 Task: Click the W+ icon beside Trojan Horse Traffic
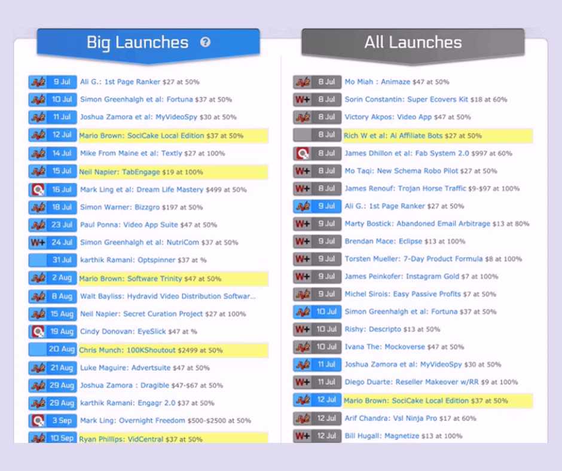coord(303,188)
